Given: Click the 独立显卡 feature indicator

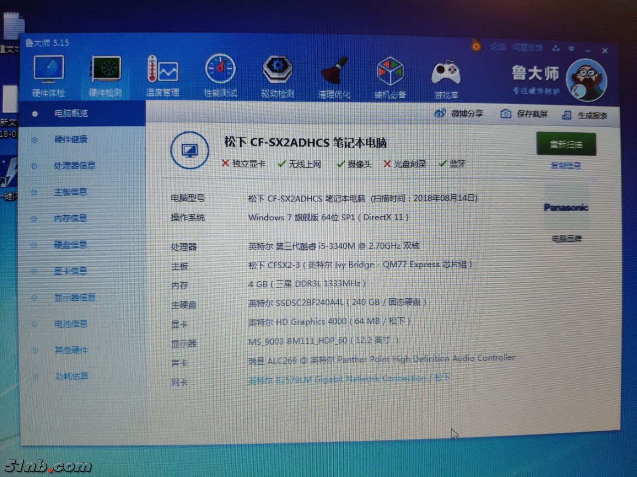Looking at the screenshot, I should [x=244, y=163].
